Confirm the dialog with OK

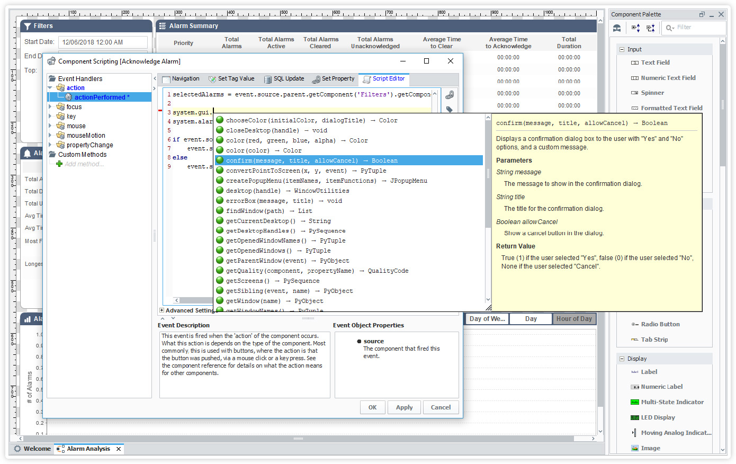372,407
